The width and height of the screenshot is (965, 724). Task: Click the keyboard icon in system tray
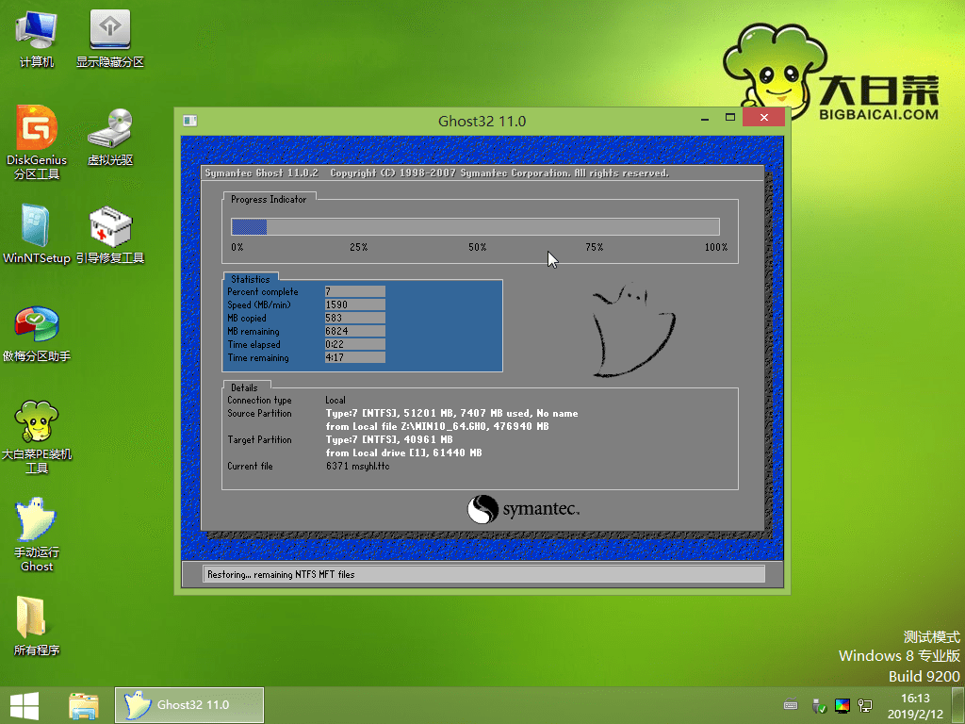click(x=791, y=705)
